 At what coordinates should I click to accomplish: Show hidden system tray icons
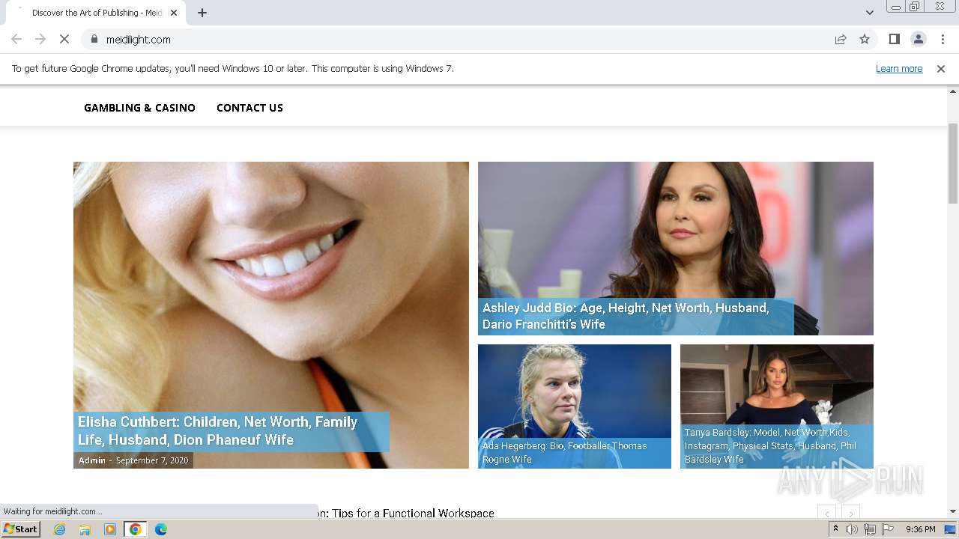[835, 529]
